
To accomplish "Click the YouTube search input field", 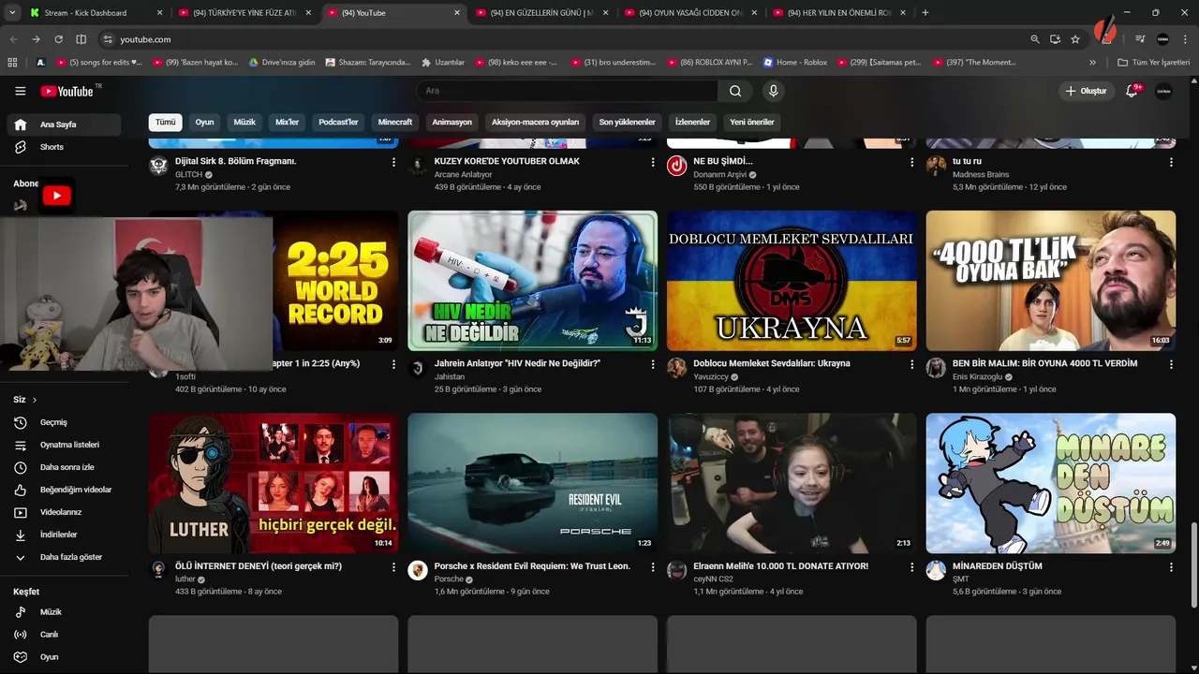I will tap(567, 91).
